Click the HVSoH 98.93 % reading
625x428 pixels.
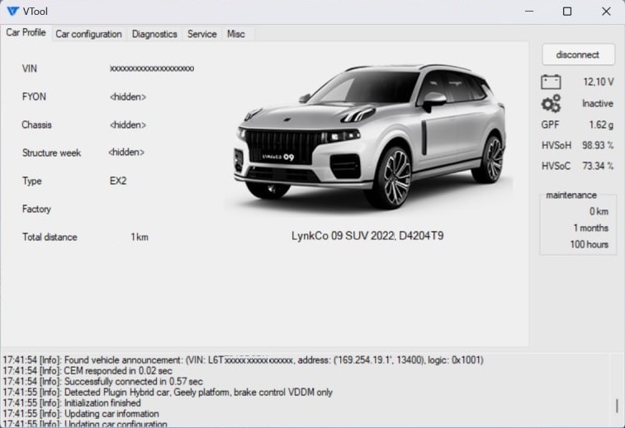point(597,145)
